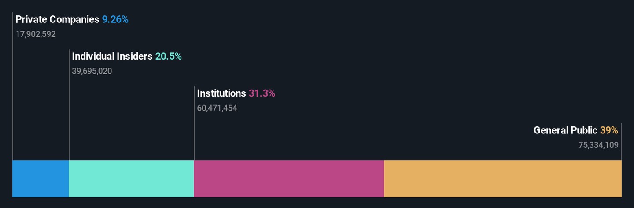This screenshot has width=634, height=208.
Task: Click the vertical leader line for Private Companies
Action: [13, 86]
